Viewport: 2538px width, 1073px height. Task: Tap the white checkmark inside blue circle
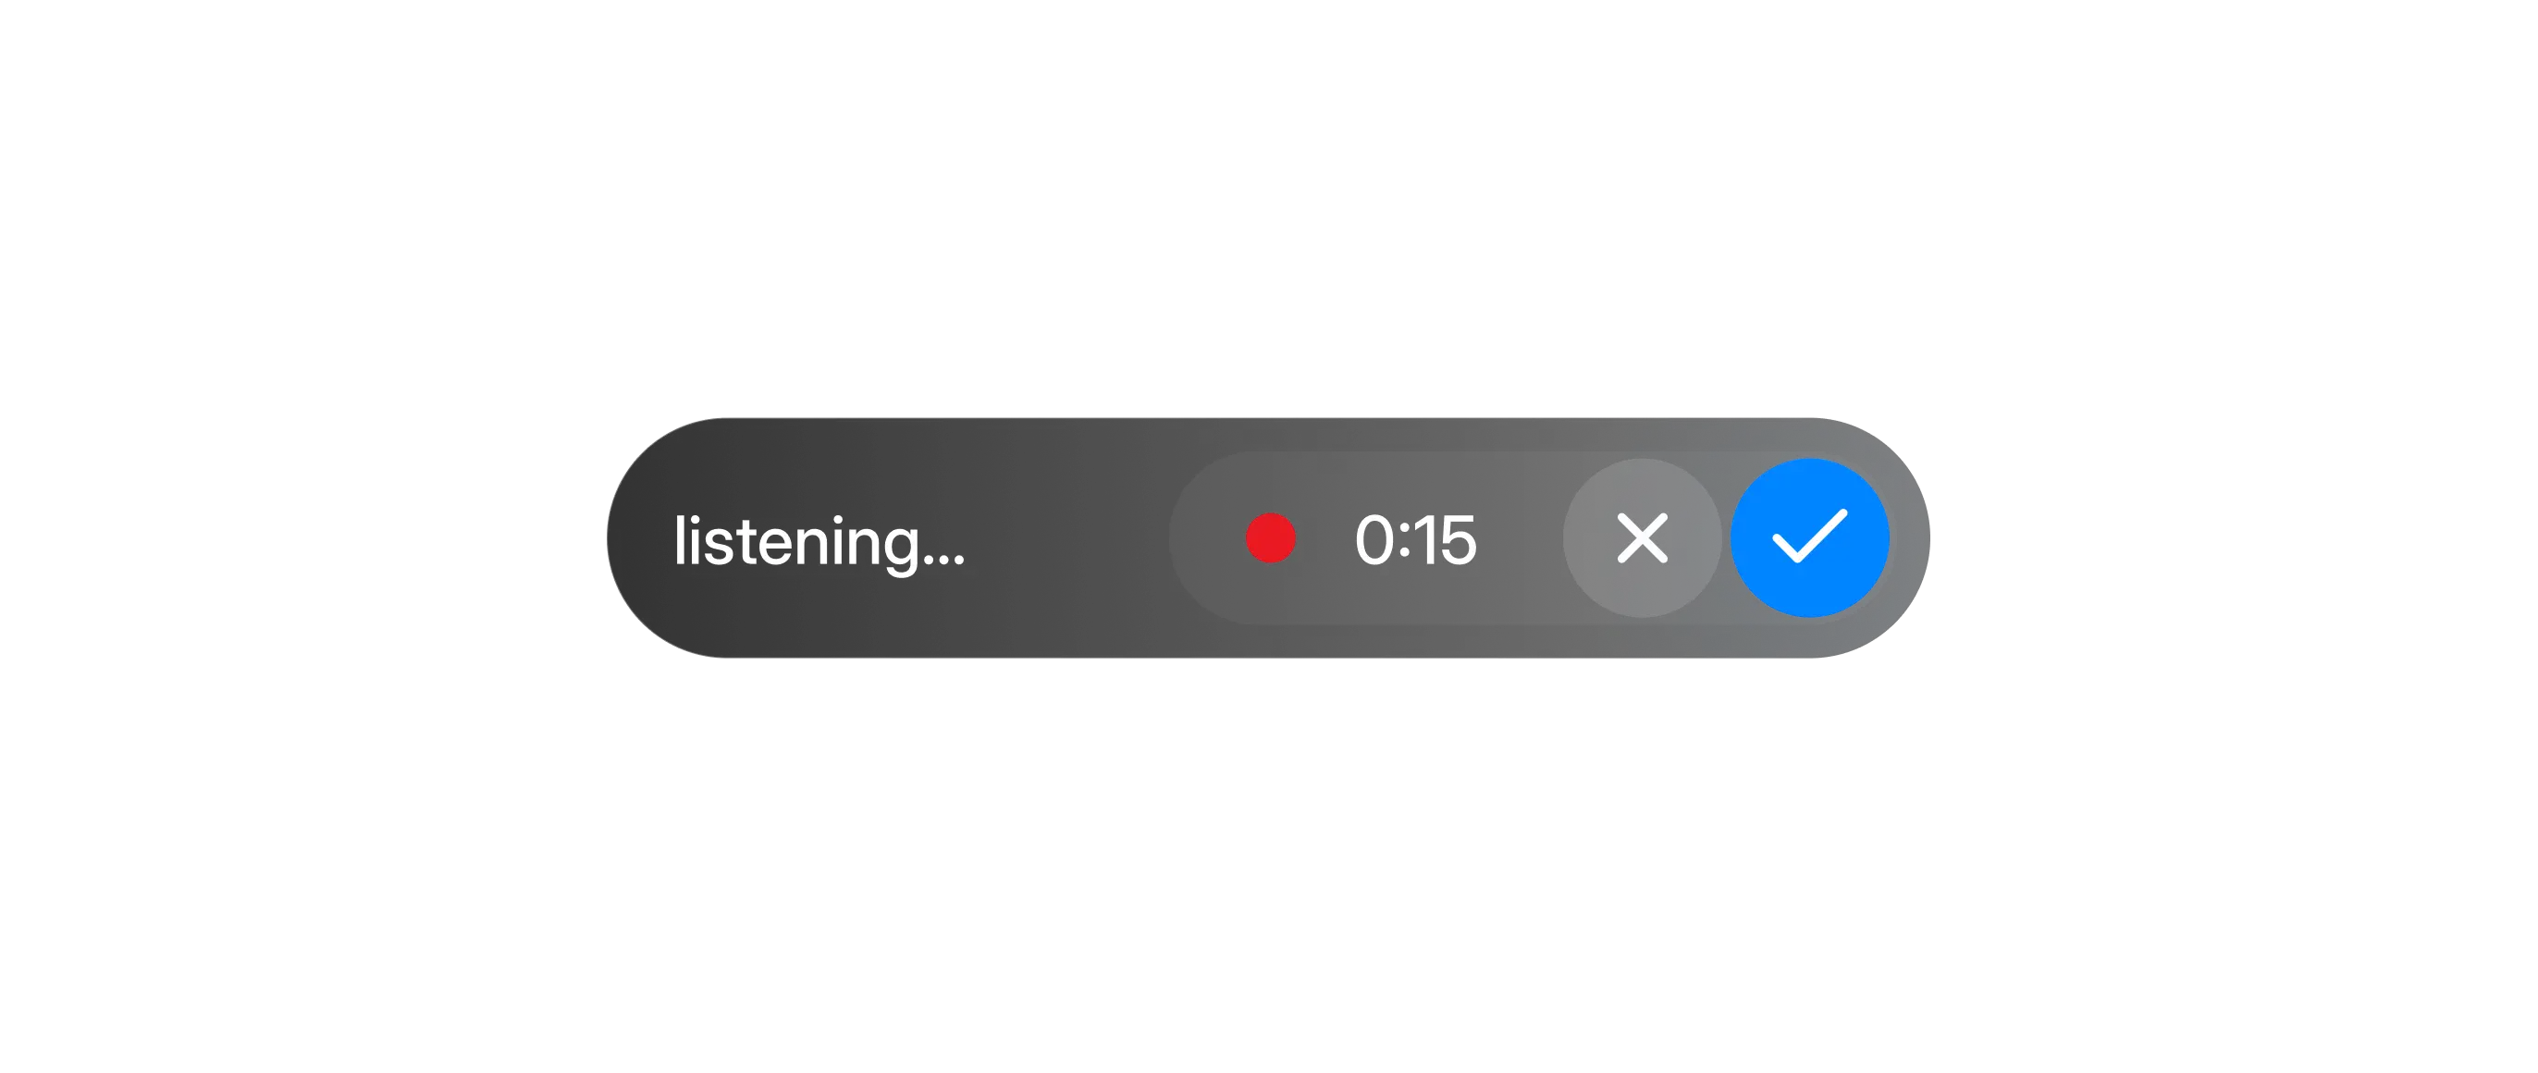(1810, 536)
